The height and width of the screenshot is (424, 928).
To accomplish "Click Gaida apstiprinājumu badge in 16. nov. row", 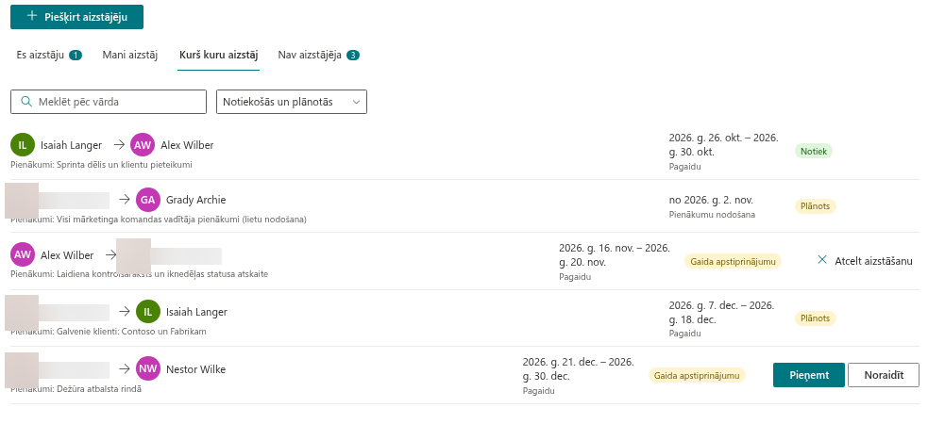I will point(733,261).
